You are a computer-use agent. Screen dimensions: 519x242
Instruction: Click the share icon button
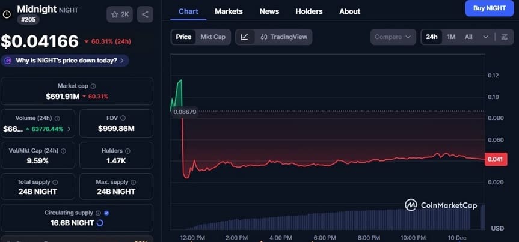145,14
